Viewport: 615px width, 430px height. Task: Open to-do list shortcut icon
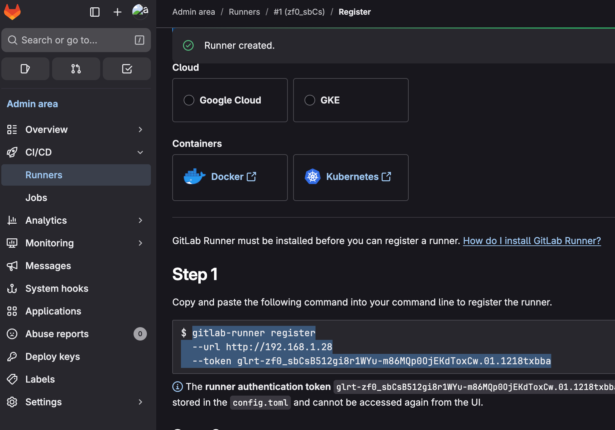pyautogui.click(x=127, y=69)
